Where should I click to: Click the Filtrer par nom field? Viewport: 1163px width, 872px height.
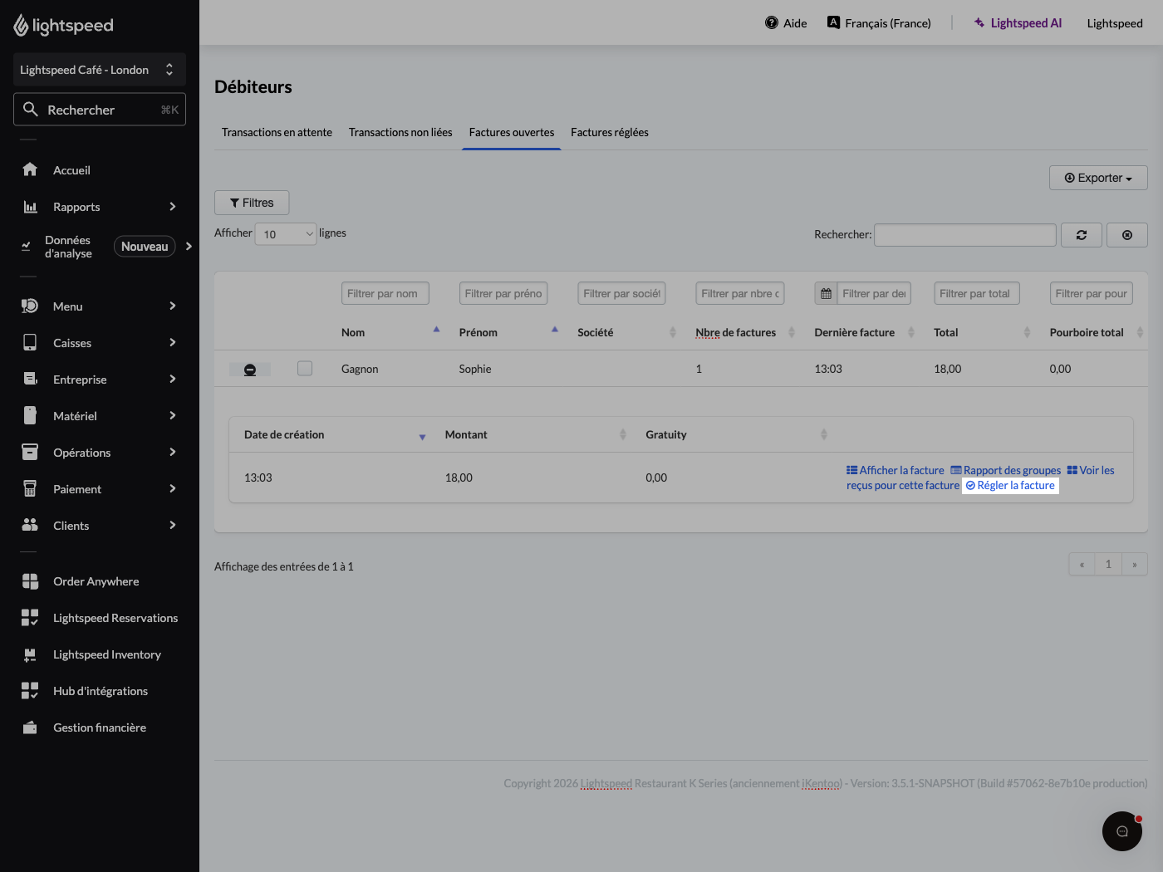click(x=385, y=293)
